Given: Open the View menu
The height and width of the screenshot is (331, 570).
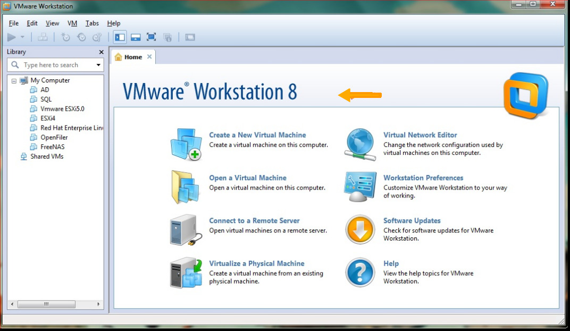Looking at the screenshot, I should (52, 23).
